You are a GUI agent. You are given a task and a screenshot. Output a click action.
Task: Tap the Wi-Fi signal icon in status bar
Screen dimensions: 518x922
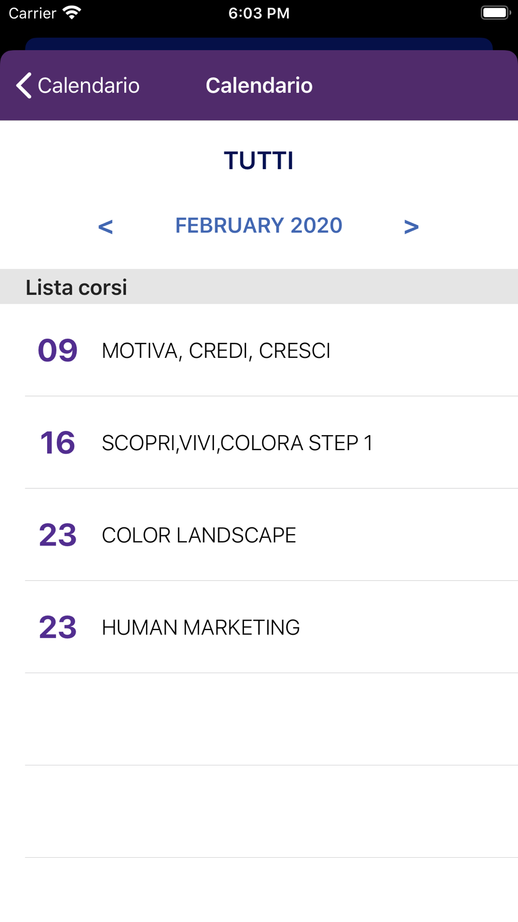pyautogui.click(x=72, y=13)
